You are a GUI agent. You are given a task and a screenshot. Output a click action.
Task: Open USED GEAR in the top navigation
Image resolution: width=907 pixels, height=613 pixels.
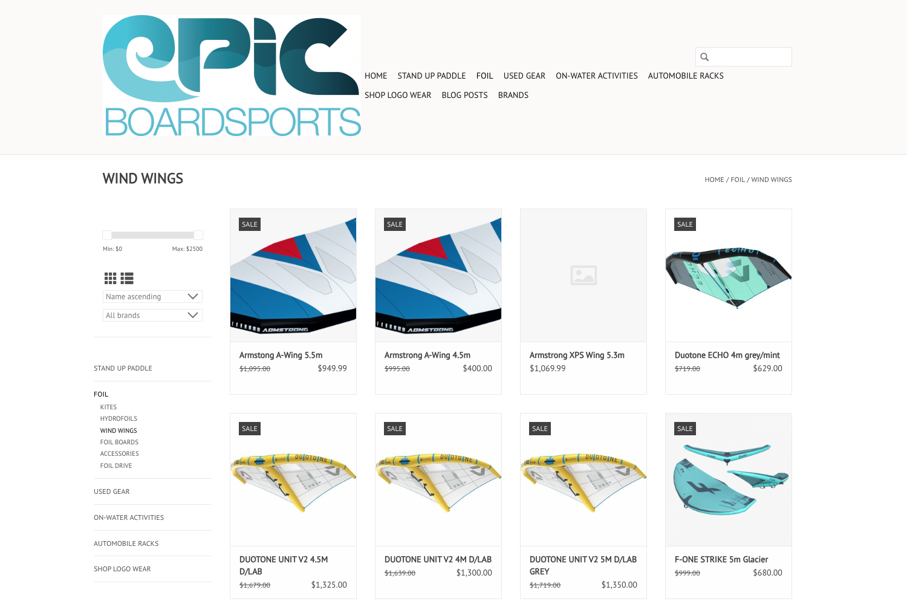coord(524,76)
